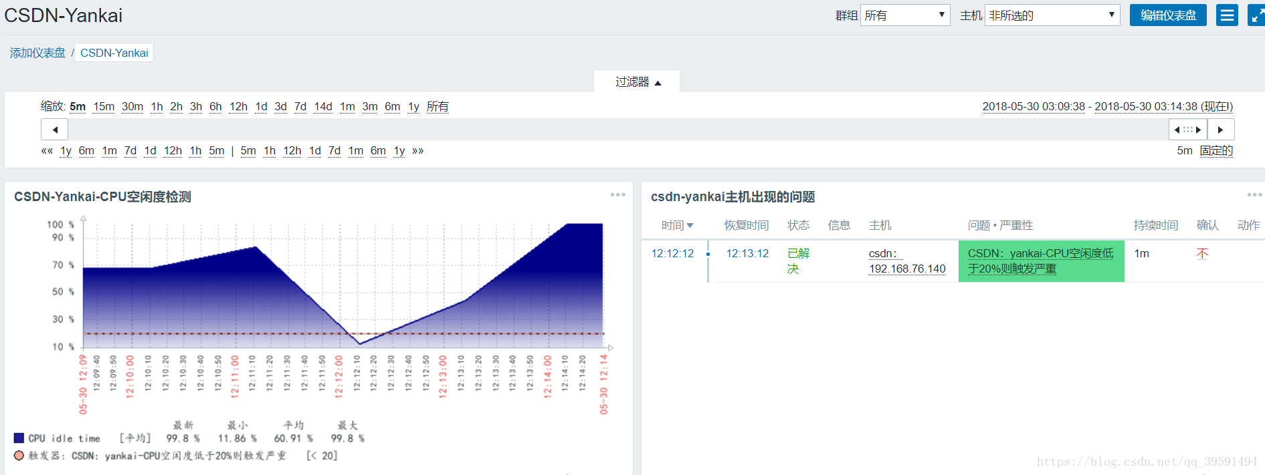
Task: Click the date range 2018-05-30 03:09:38 link
Action: [1034, 107]
